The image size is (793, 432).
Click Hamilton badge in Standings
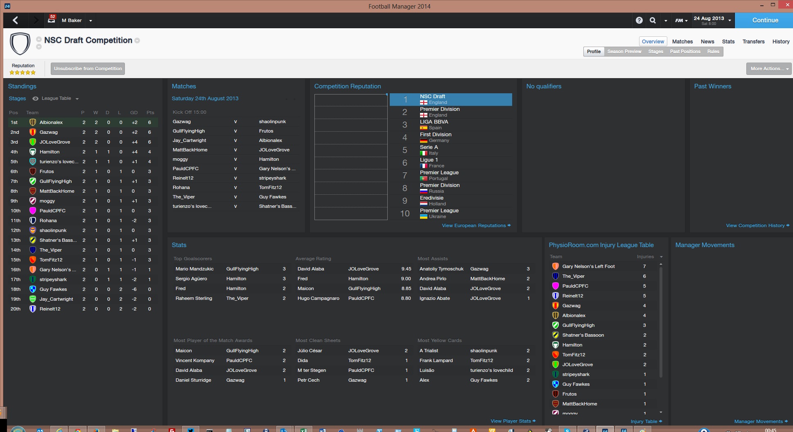(33, 152)
